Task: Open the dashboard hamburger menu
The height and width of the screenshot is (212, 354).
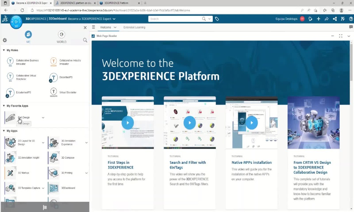Action: tap(93, 27)
